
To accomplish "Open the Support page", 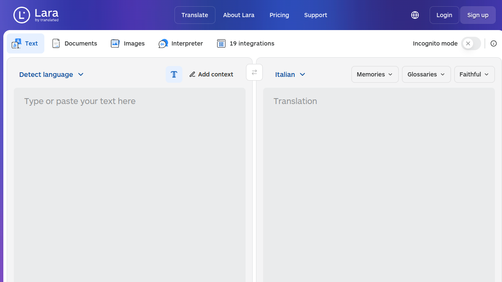I will (x=316, y=15).
